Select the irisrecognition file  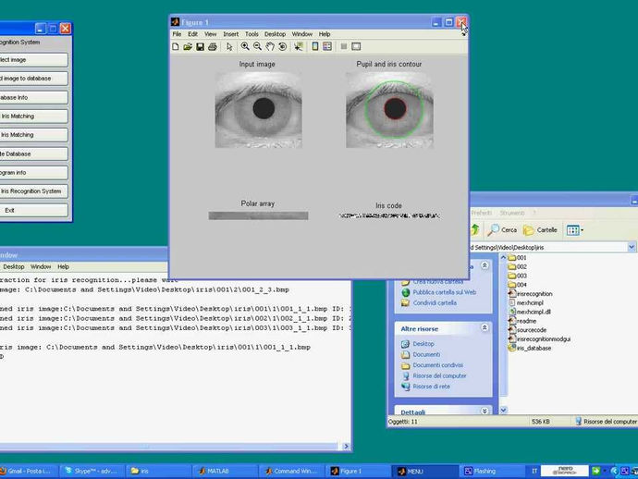click(530, 294)
